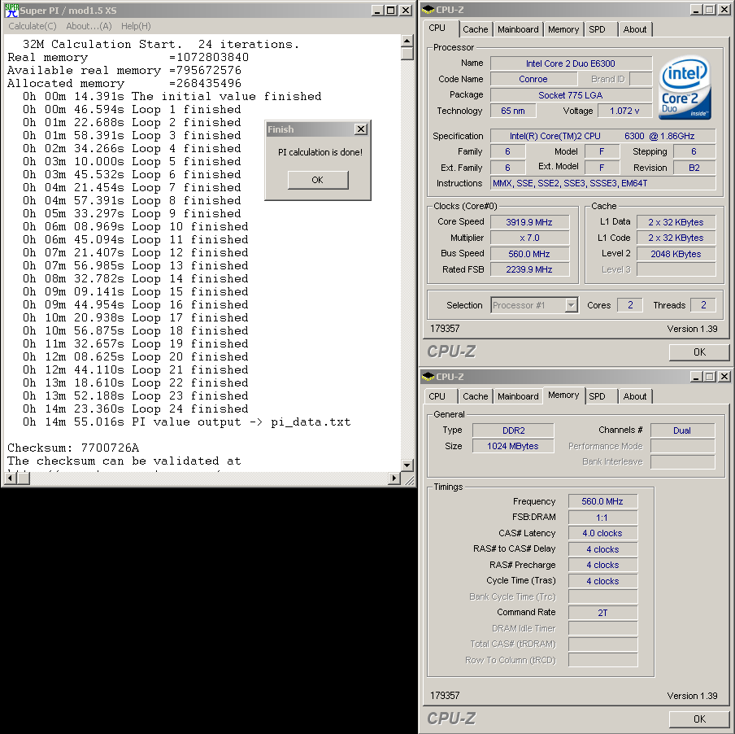The image size is (735, 734).
Task: Click the Voltage value '1.072 v'
Action: click(x=624, y=111)
